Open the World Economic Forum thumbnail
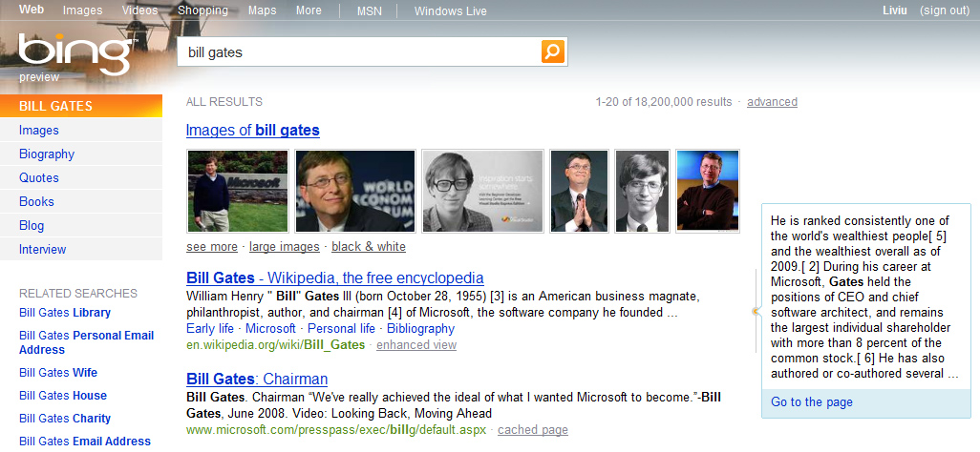Screen dimensions: 980x452 point(355,191)
